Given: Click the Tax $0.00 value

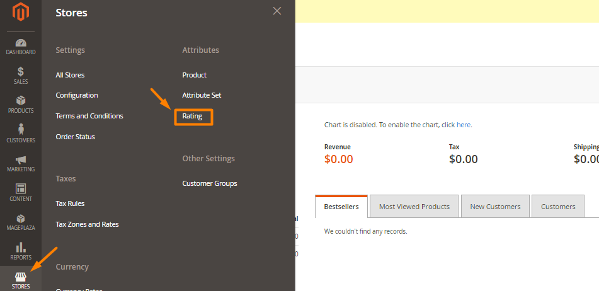Looking at the screenshot, I should tap(464, 159).
